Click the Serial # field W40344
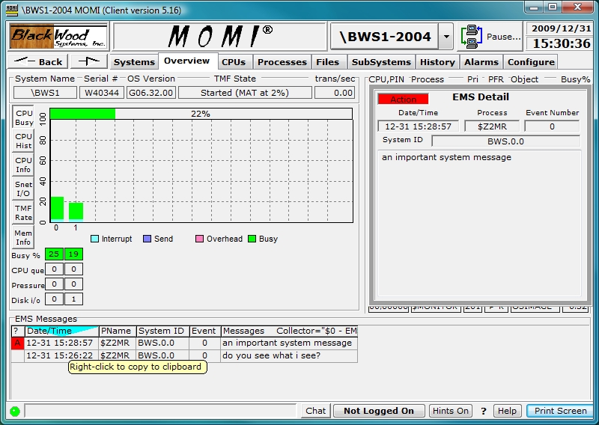The image size is (599, 425). (x=102, y=93)
